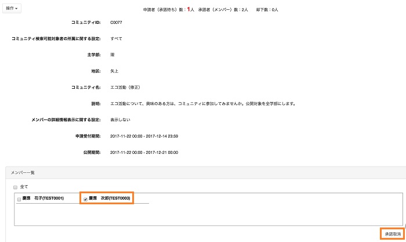Viewport: 406px width, 242px height.
Task: Click the 申請者（承認待ち）数 counter text
Action: click(168, 10)
